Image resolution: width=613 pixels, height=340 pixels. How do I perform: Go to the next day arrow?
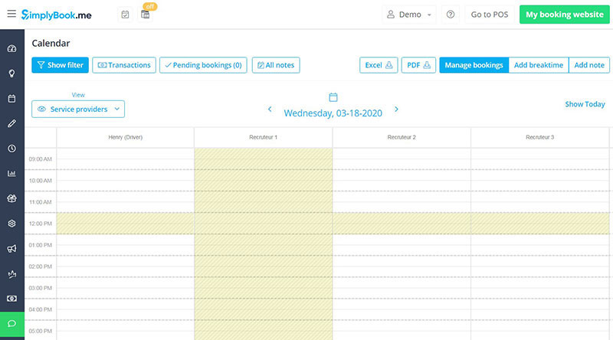pos(396,109)
